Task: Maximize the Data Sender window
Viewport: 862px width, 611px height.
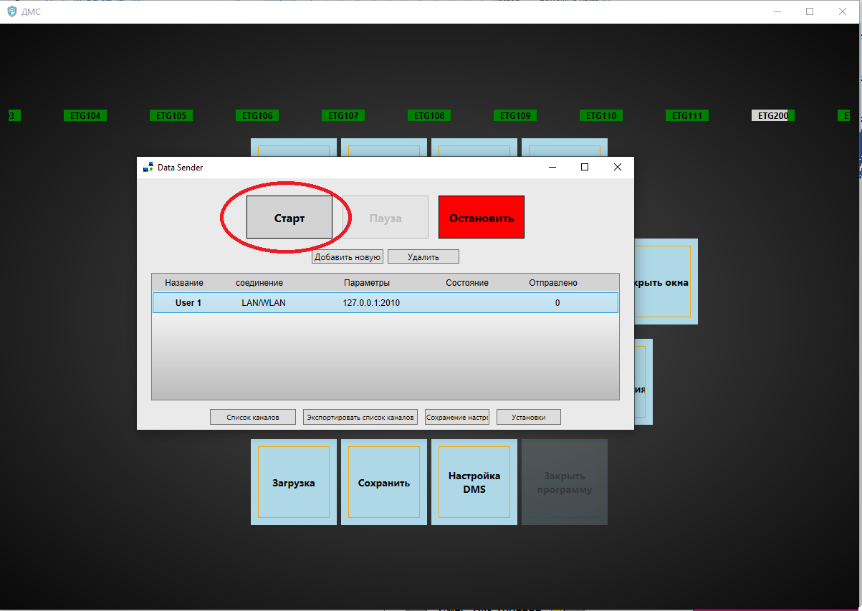Action: tap(585, 167)
